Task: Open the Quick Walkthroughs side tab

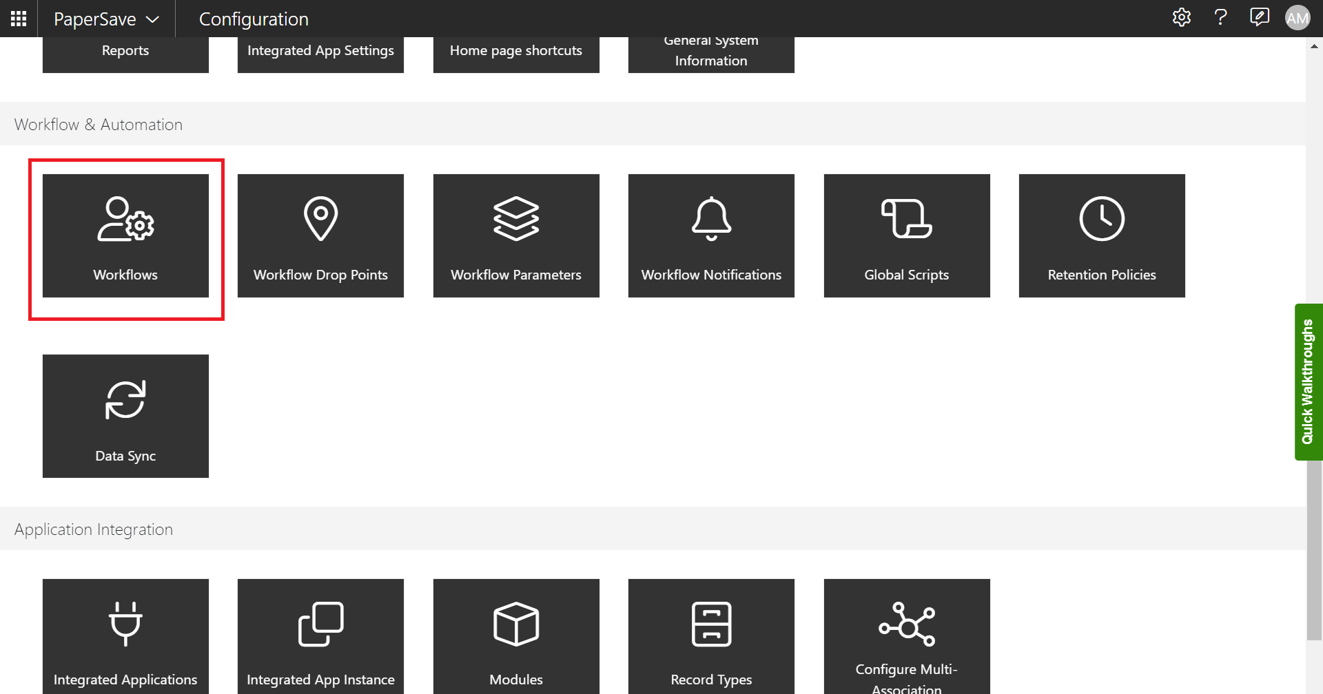Action: (1309, 382)
